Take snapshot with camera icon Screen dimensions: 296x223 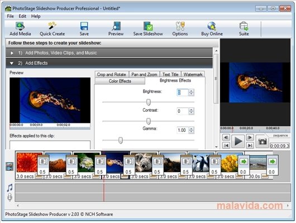[262, 141]
